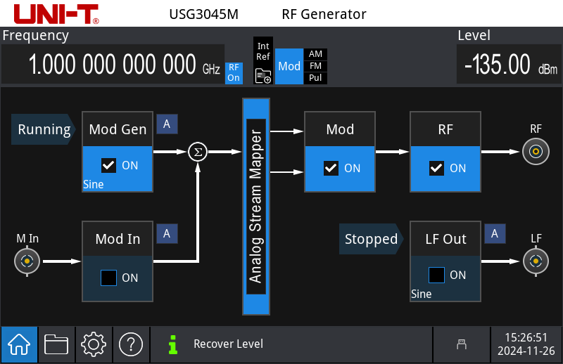Select the Analog Stream Mapper block
Viewport: 563px width, 364px height.
[256, 206]
